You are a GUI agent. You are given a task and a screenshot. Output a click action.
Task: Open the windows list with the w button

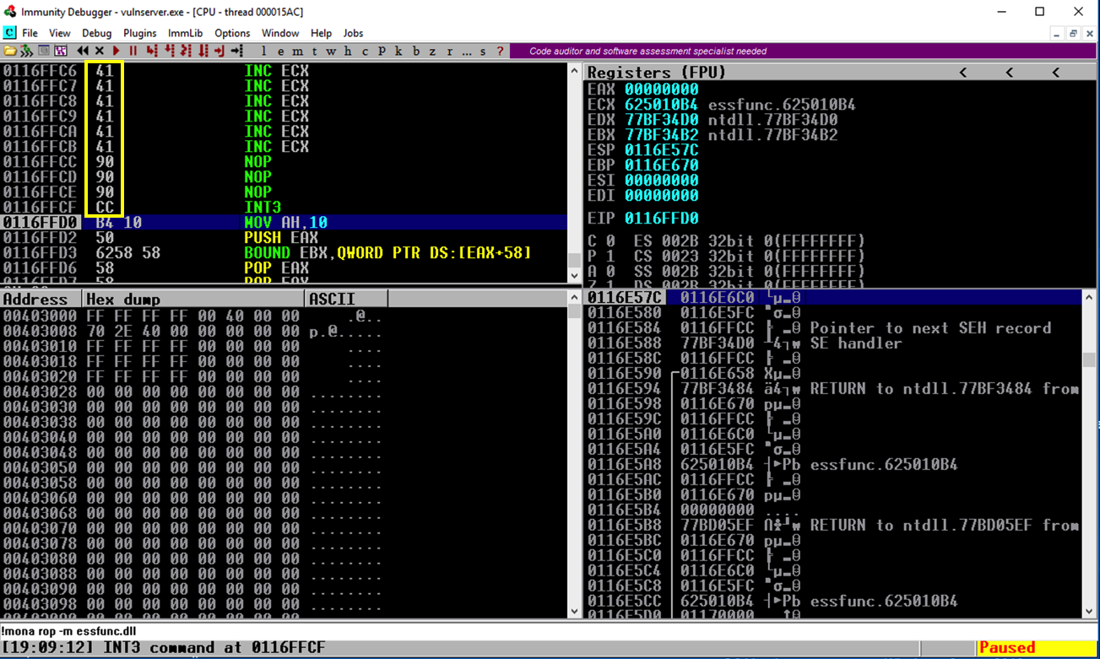coord(332,51)
